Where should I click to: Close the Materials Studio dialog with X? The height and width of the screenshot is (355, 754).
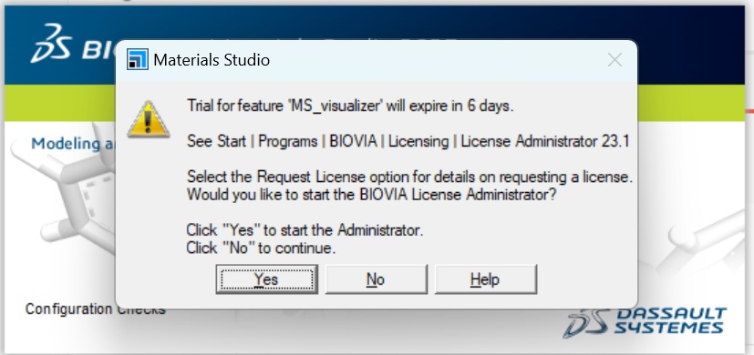click(x=615, y=60)
